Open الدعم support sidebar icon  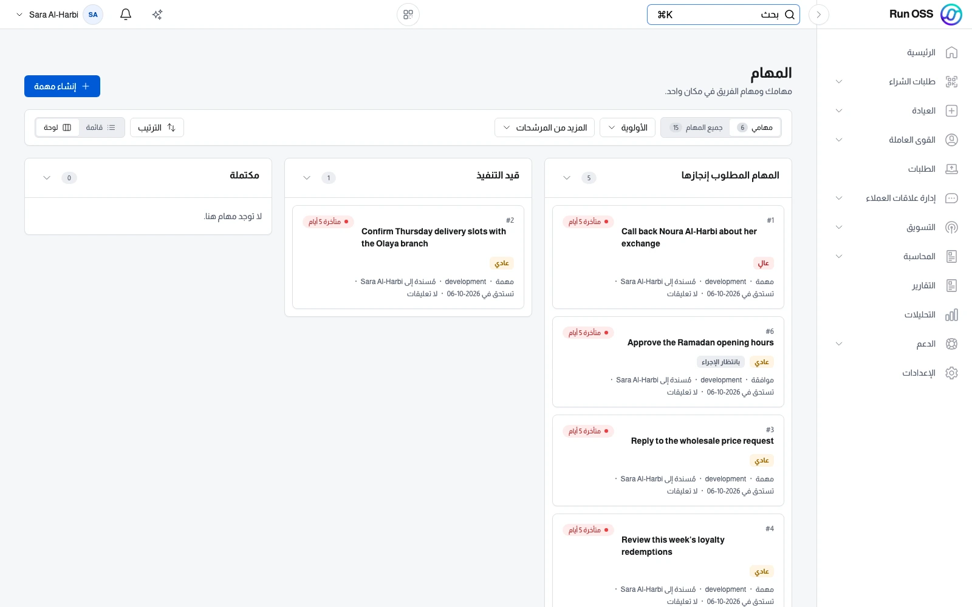[x=951, y=344]
